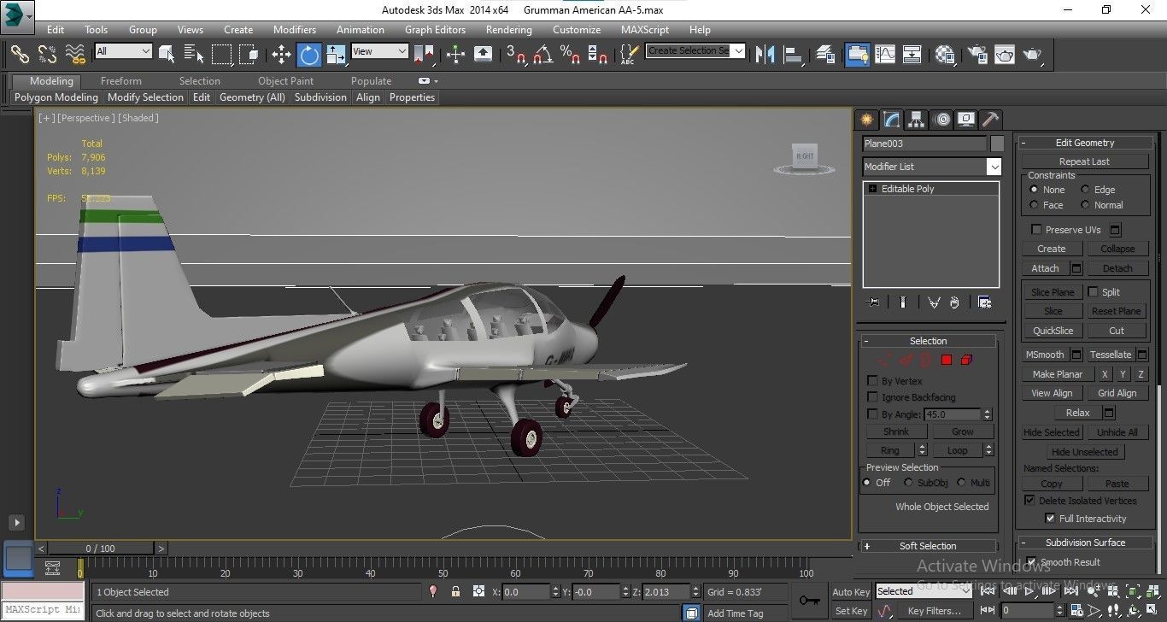This screenshot has height=622, width=1167.
Task: Choose SubObj preview selection
Action: pyautogui.click(x=910, y=483)
